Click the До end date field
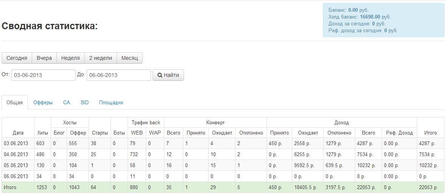Image resolution: width=446 pixels, height=194 pixels. [x=119, y=75]
